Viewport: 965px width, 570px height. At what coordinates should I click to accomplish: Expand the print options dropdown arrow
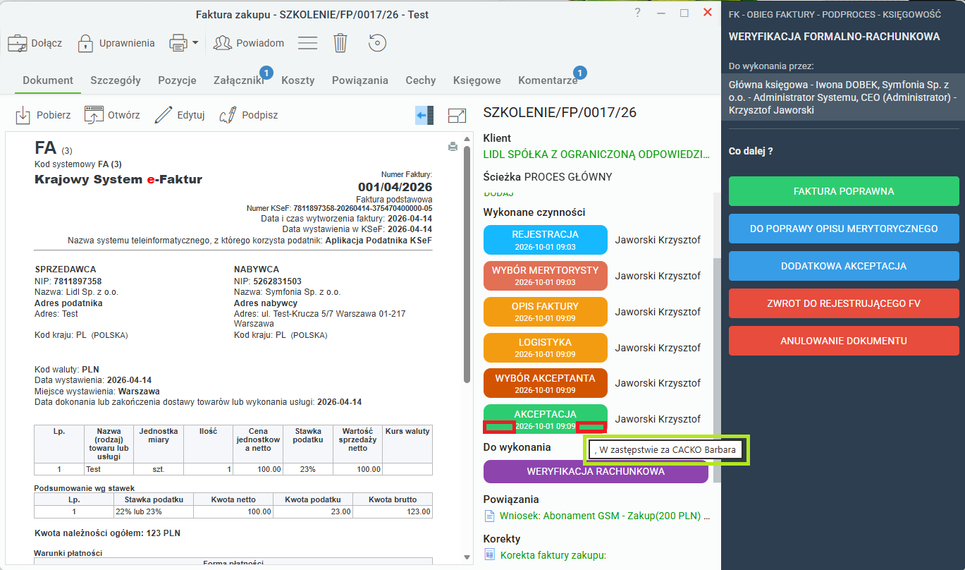(x=195, y=43)
